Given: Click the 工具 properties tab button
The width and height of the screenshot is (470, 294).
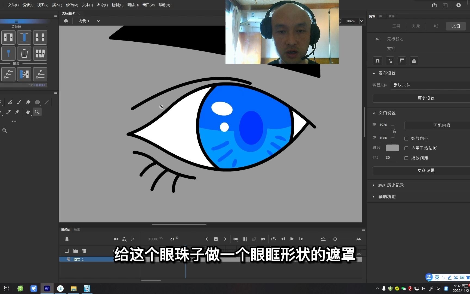Looking at the screenshot, I should coord(396,26).
